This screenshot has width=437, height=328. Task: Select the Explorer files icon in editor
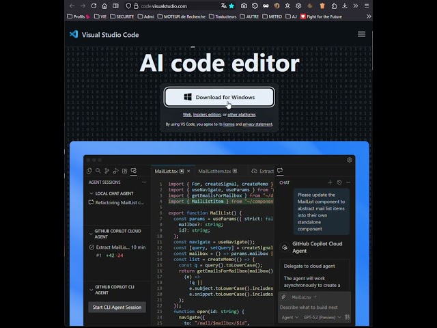[89, 171]
